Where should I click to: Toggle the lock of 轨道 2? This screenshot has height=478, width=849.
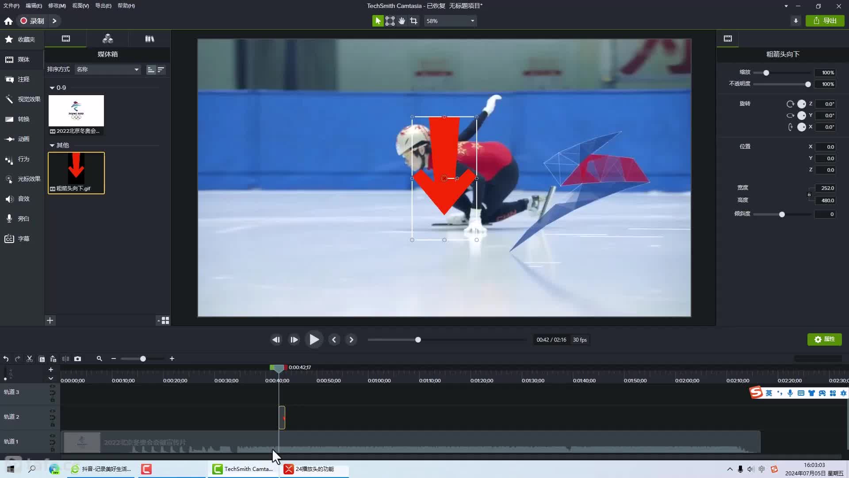[x=52, y=425]
